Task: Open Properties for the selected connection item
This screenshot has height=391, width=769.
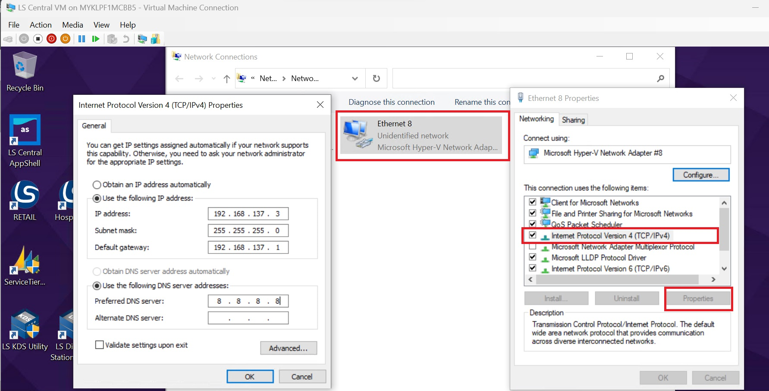Action: pos(698,298)
